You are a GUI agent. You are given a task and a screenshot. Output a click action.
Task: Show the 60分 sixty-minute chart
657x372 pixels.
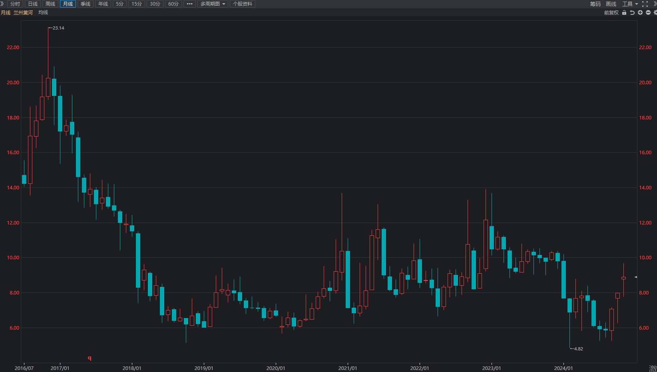[x=173, y=4]
